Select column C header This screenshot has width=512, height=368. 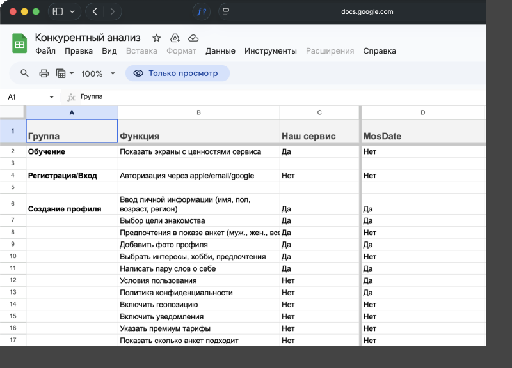(319, 112)
